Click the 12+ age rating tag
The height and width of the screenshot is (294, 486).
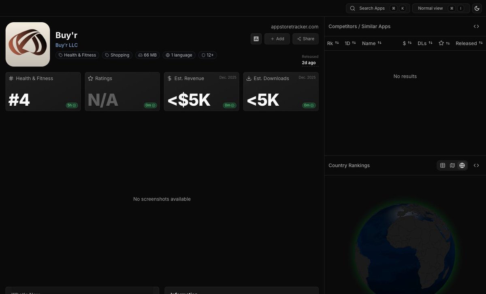tap(207, 55)
